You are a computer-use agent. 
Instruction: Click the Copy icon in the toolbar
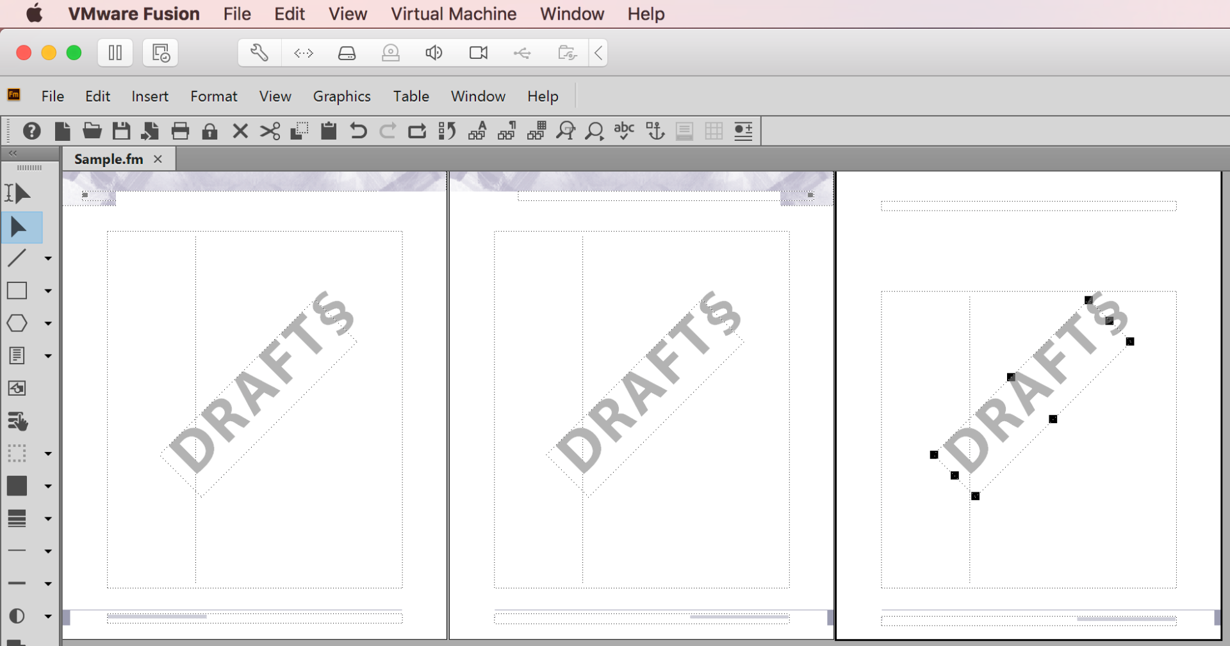pyautogui.click(x=299, y=131)
